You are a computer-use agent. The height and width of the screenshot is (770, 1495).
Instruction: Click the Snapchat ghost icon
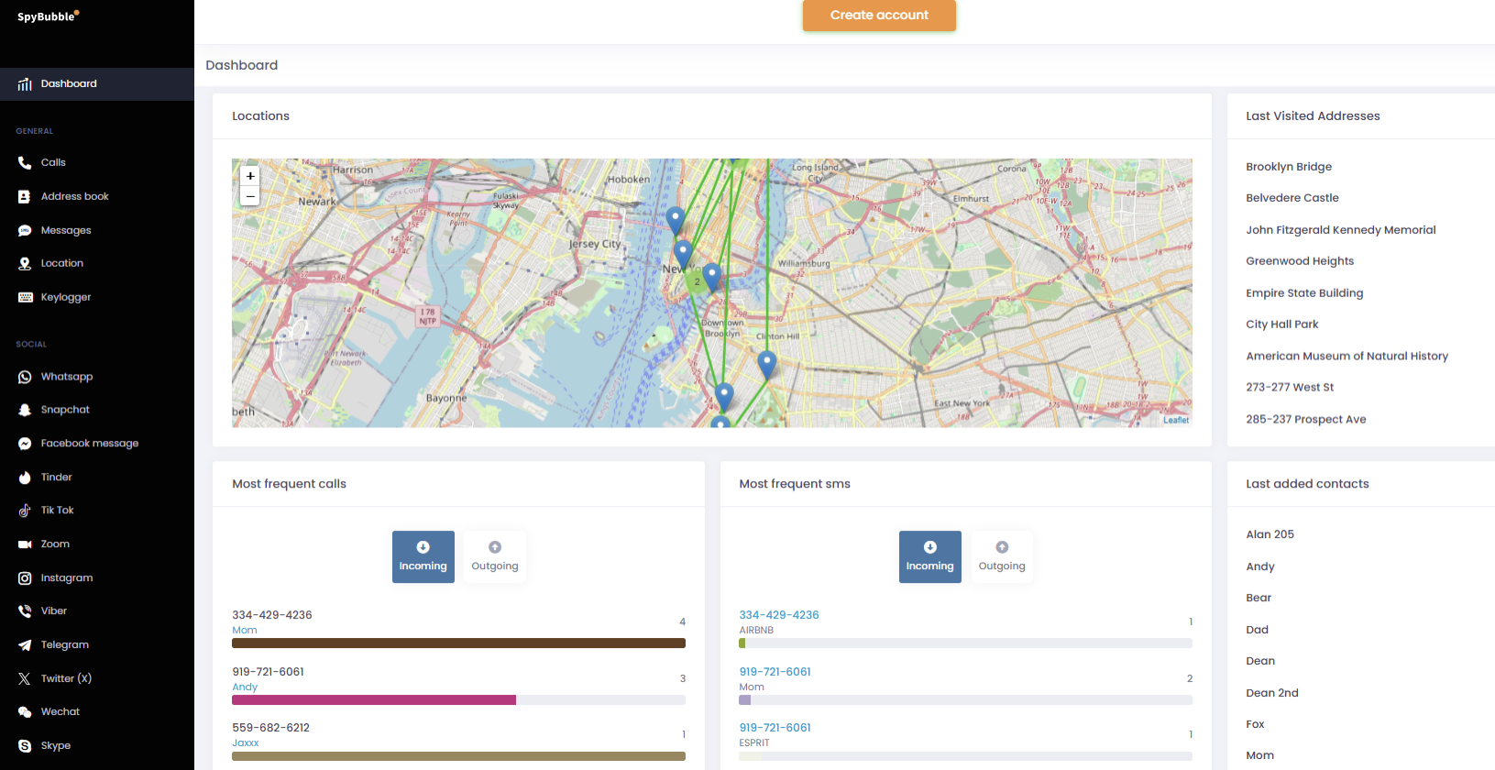tap(25, 410)
